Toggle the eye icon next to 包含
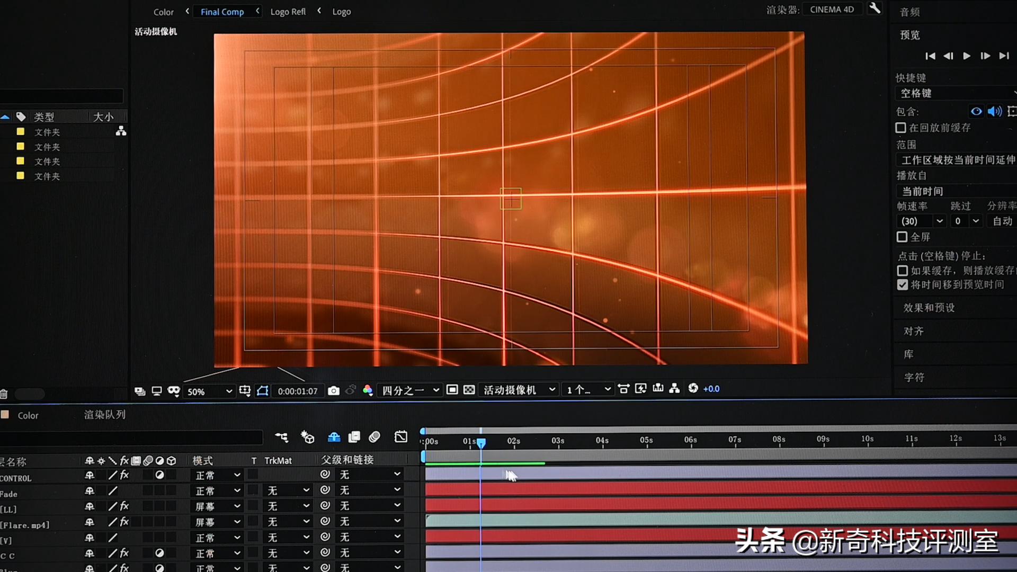This screenshot has height=572, width=1017. point(976,111)
